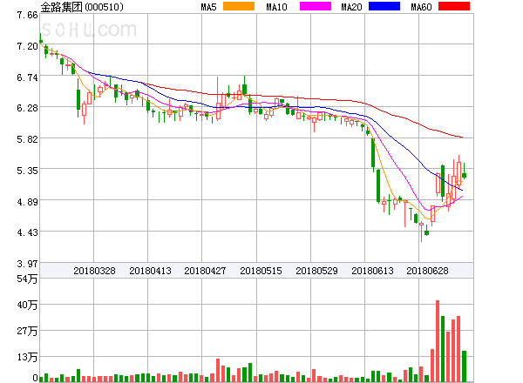Click the 20180515 date label

[x=261, y=271]
